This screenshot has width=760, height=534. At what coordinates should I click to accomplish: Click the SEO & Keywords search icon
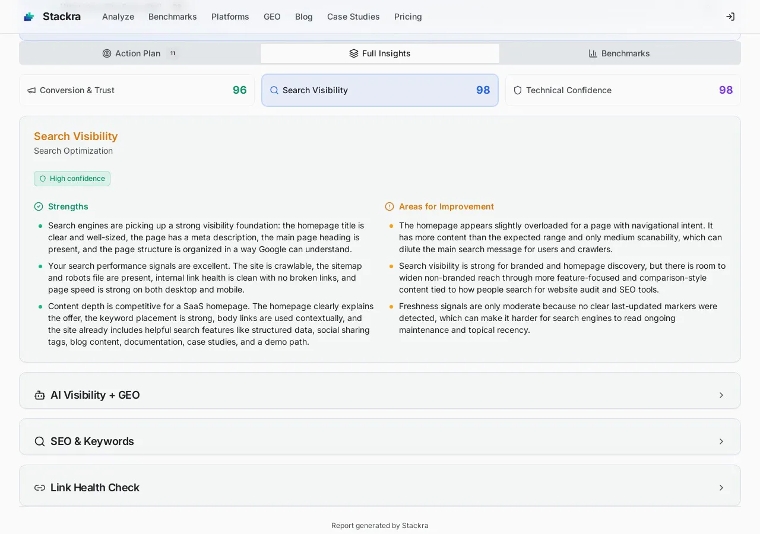pos(40,441)
